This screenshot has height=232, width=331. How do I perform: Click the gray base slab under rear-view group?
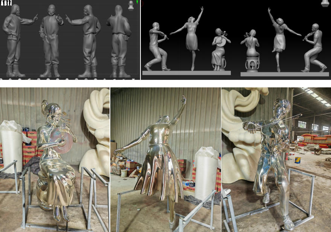(284, 74)
